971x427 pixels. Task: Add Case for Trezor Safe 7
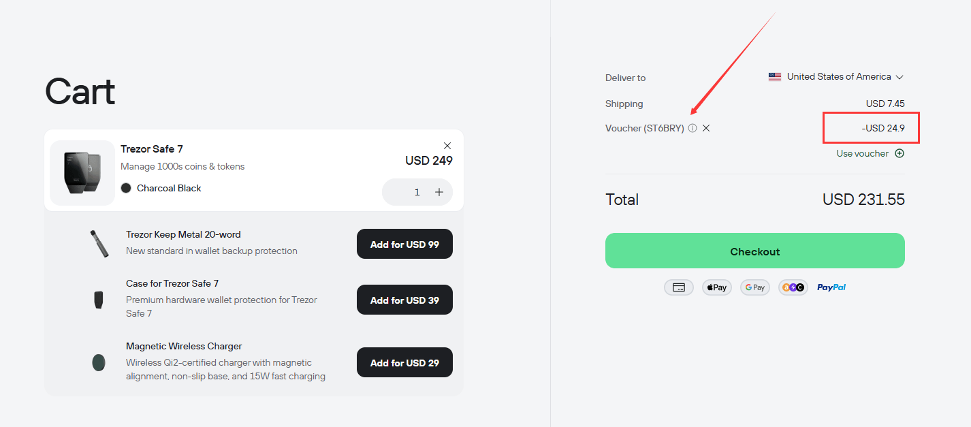point(404,300)
